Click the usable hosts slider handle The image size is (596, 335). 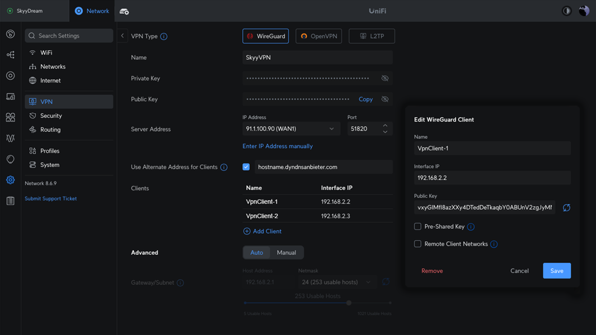[x=349, y=303]
